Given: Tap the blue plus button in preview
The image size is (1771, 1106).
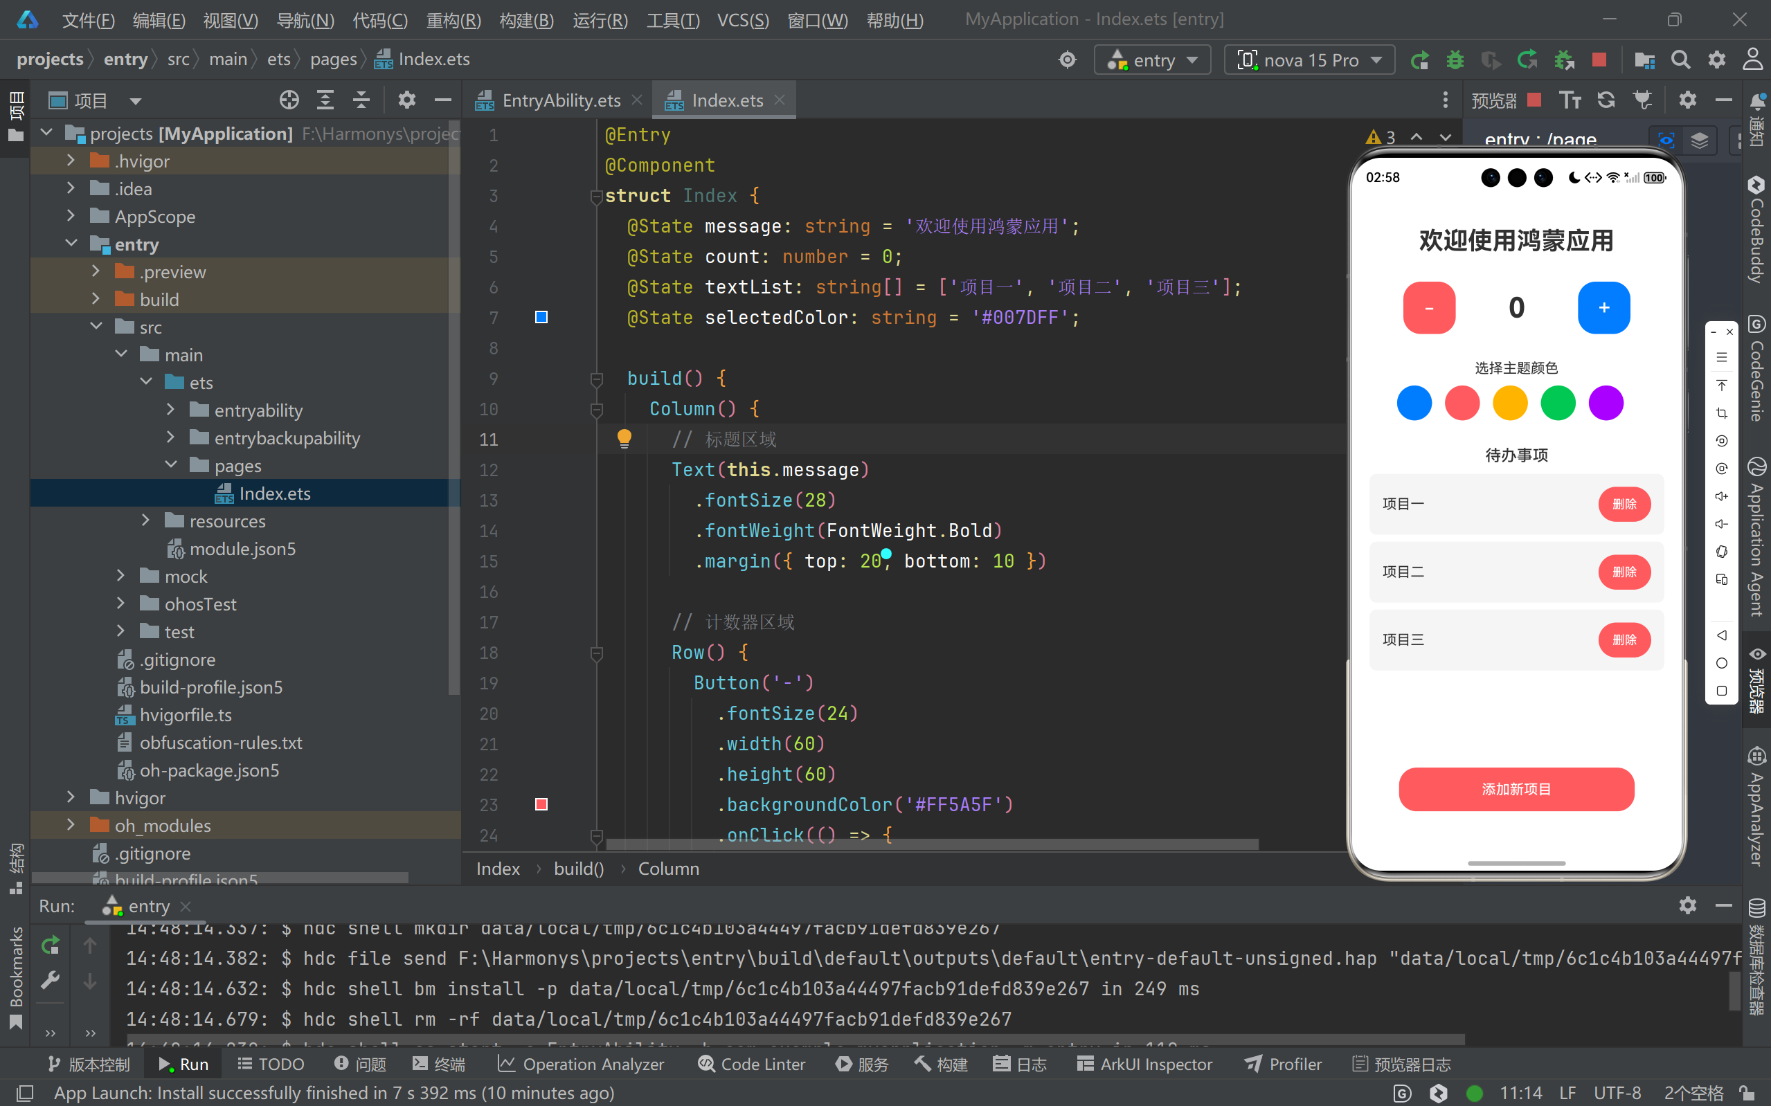Looking at the screenshot, I should pyautogui.click(x=1603, y=308).
